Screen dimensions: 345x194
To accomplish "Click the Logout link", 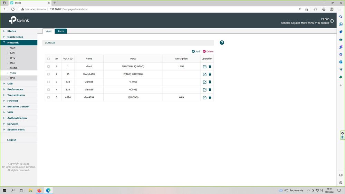I will pos(12,140).
